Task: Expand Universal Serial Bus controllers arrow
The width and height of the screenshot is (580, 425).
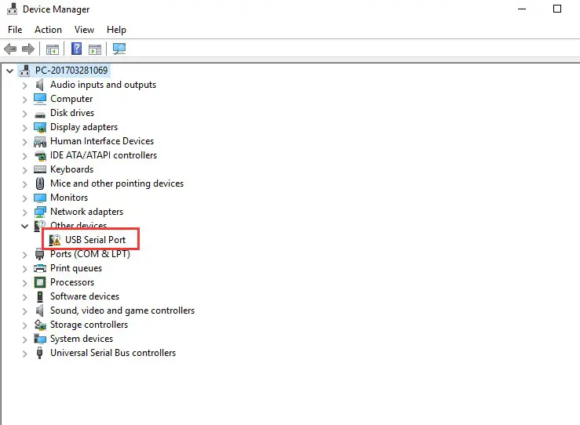Action: [x=25, y=354]
